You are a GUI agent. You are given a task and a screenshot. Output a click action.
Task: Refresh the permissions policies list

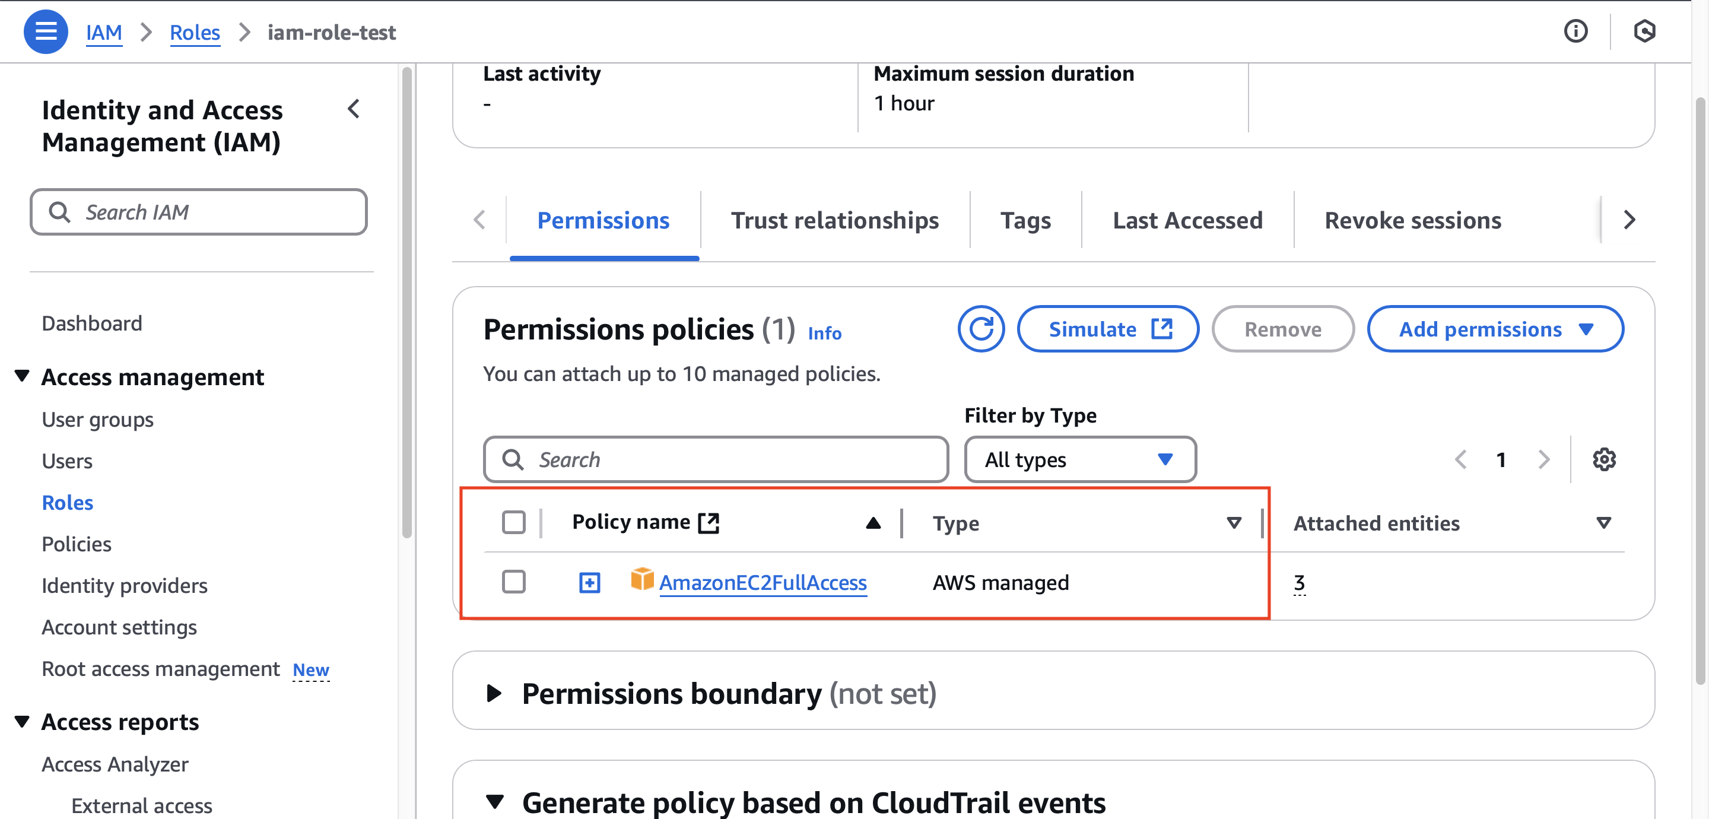point(980,329)
